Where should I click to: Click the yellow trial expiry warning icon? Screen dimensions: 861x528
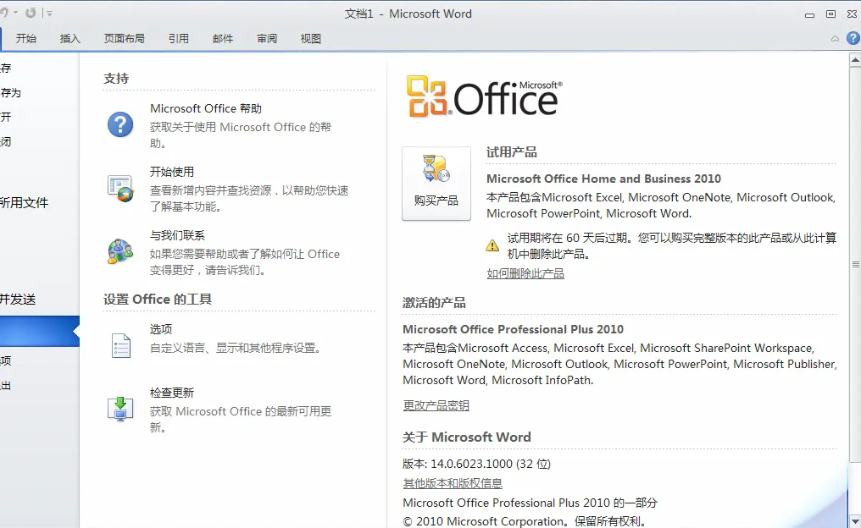(492, 245)
